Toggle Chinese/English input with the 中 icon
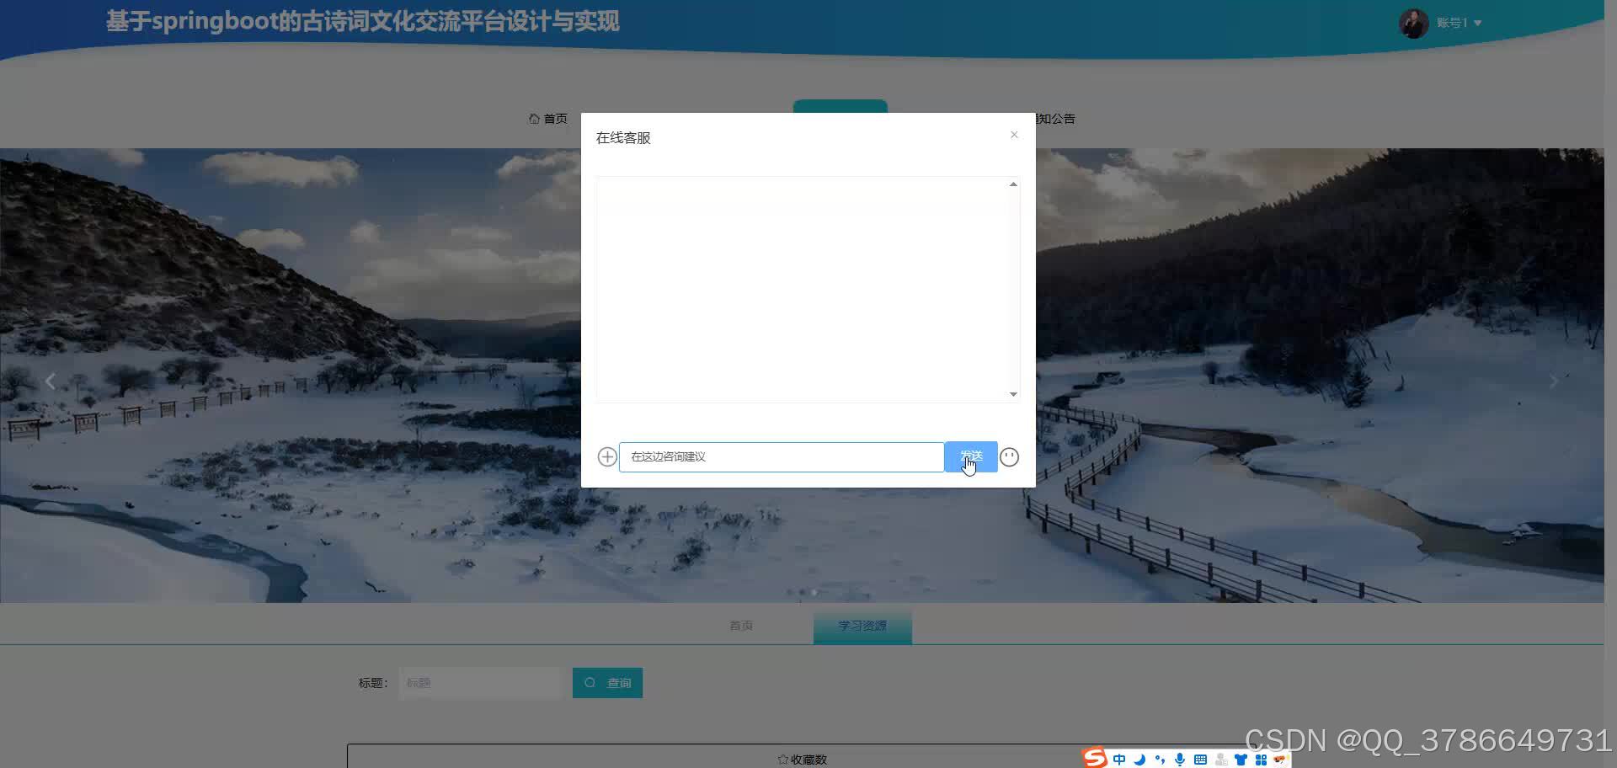Screen dimensions: 1617x768 pos(1118,758)
